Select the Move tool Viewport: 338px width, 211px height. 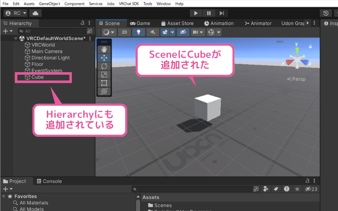[x=104, y=58]
